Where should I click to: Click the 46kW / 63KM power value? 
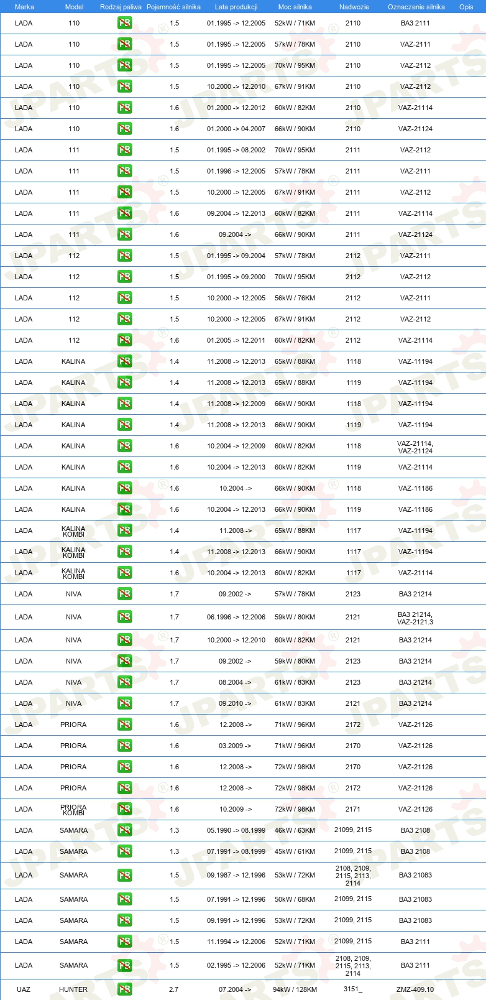click(295, 830)
